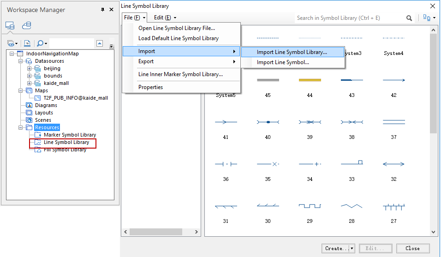Click the Search in Symbol Library field
The width and height of the screenshot is (441, 257).
click(350, 18)
